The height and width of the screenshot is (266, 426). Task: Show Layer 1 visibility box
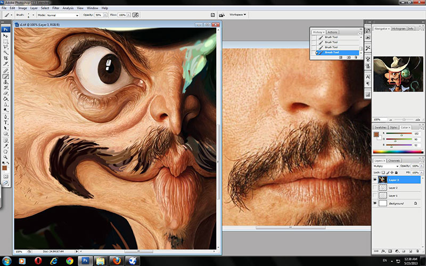[375, 195]
